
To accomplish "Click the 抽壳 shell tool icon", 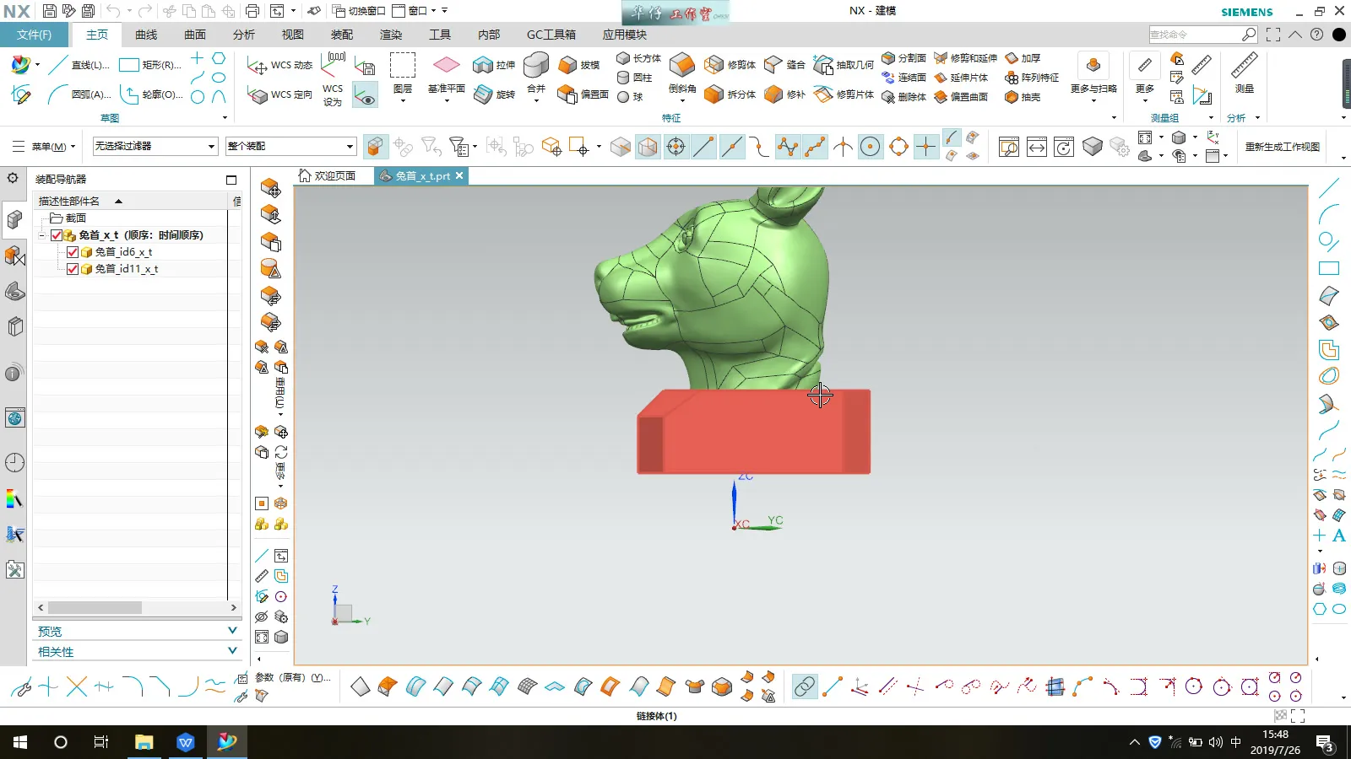I will (x=1012, y=97).
